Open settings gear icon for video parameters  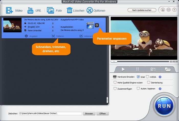point(97,25)
